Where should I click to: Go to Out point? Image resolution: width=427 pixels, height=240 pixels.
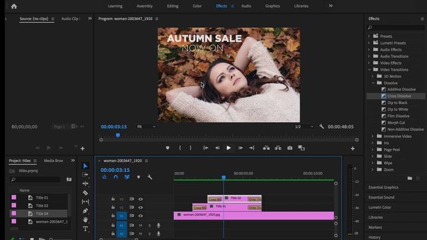point(252,148)
